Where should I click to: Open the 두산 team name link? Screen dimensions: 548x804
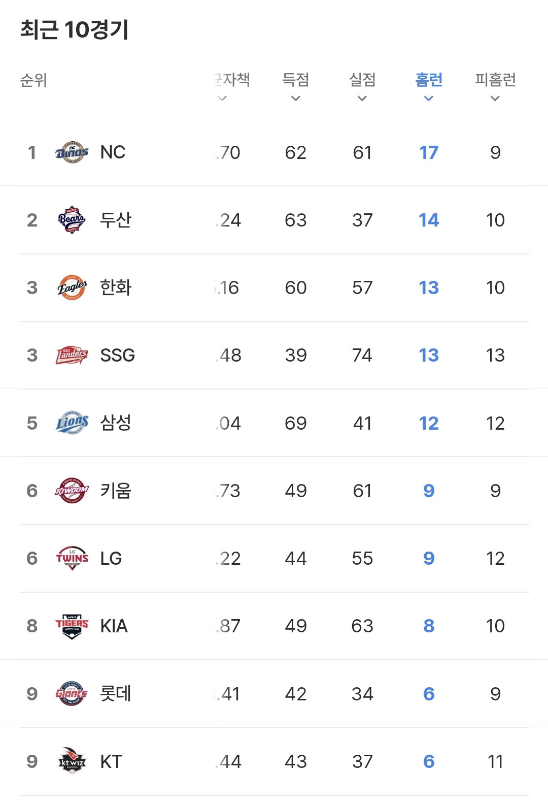pos(116,220)
